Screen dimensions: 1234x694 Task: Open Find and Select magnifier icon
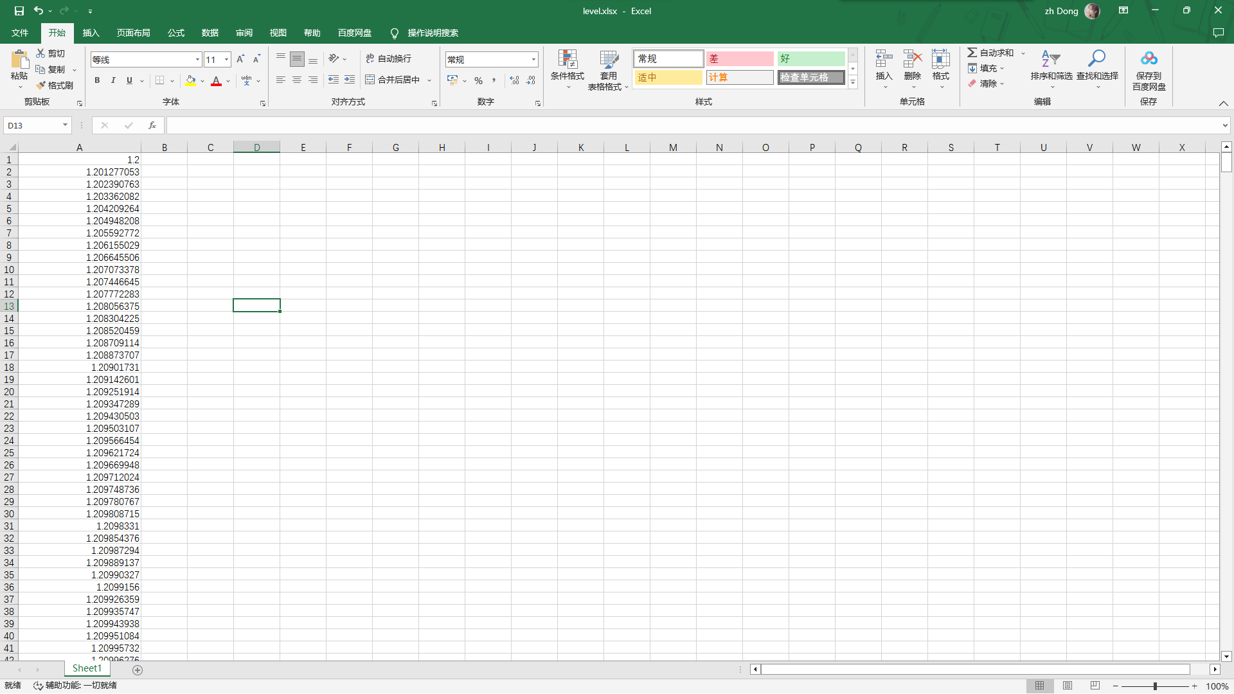click(1096, 59)
